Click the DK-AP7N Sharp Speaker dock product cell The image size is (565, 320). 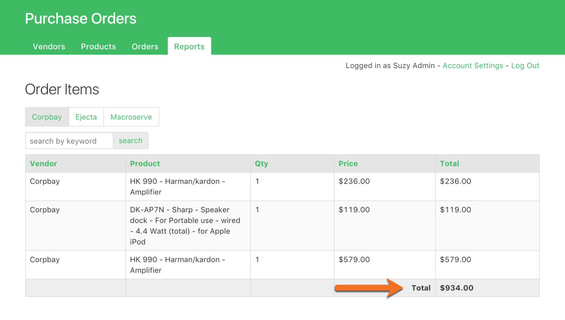[x=185, y=226]
